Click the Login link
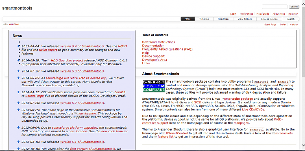This screenshot has width=305, height=151. 233,14
